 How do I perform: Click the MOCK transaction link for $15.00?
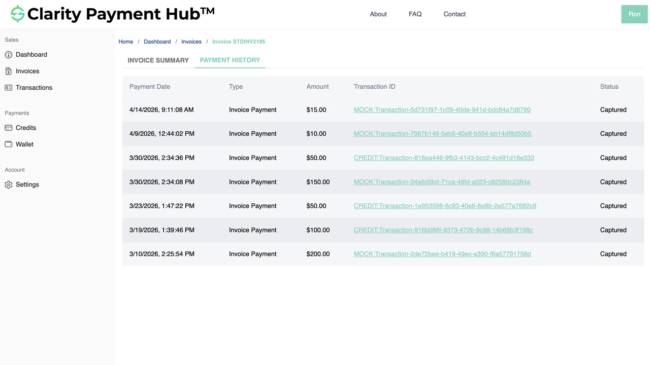tap(442, 109)
